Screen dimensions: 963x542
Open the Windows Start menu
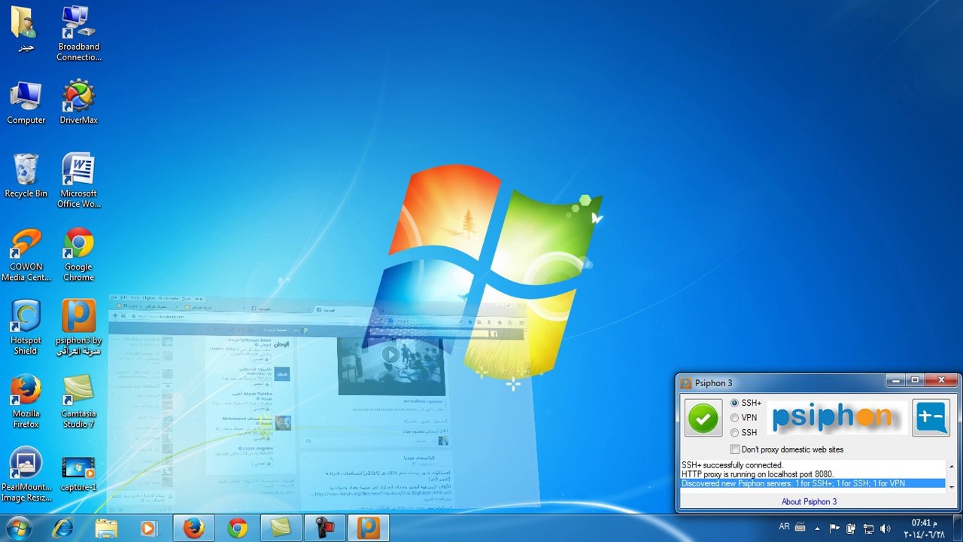point(18,528)
